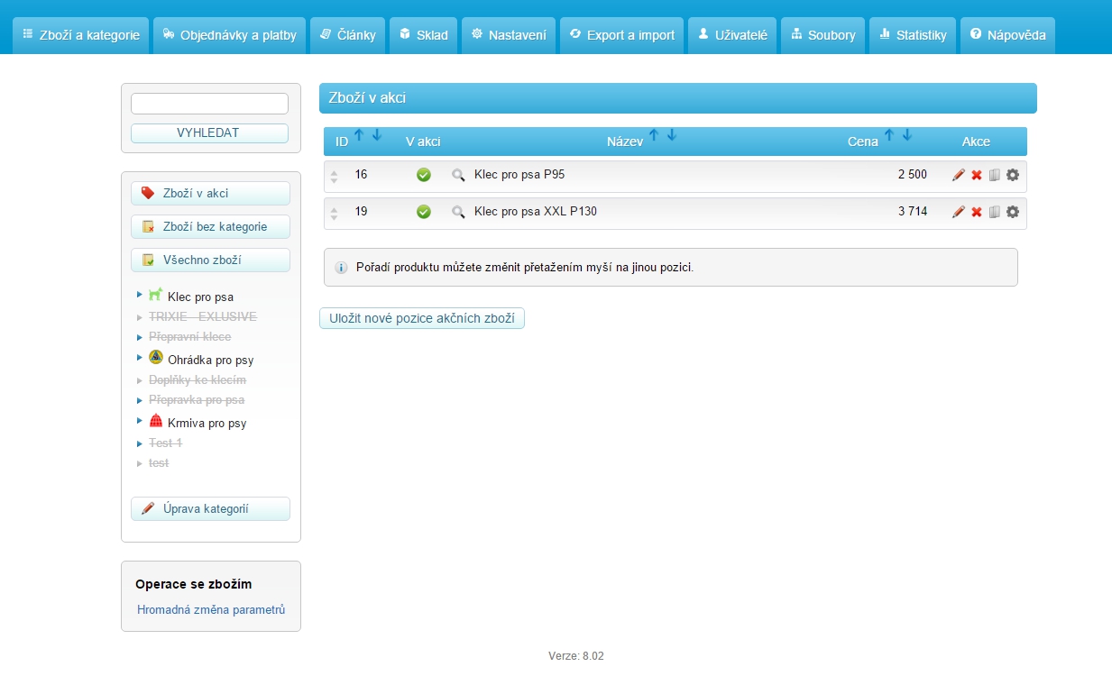Sort by Cena descending with the down arrow
1112x685 pixels.
pos(907,135)
